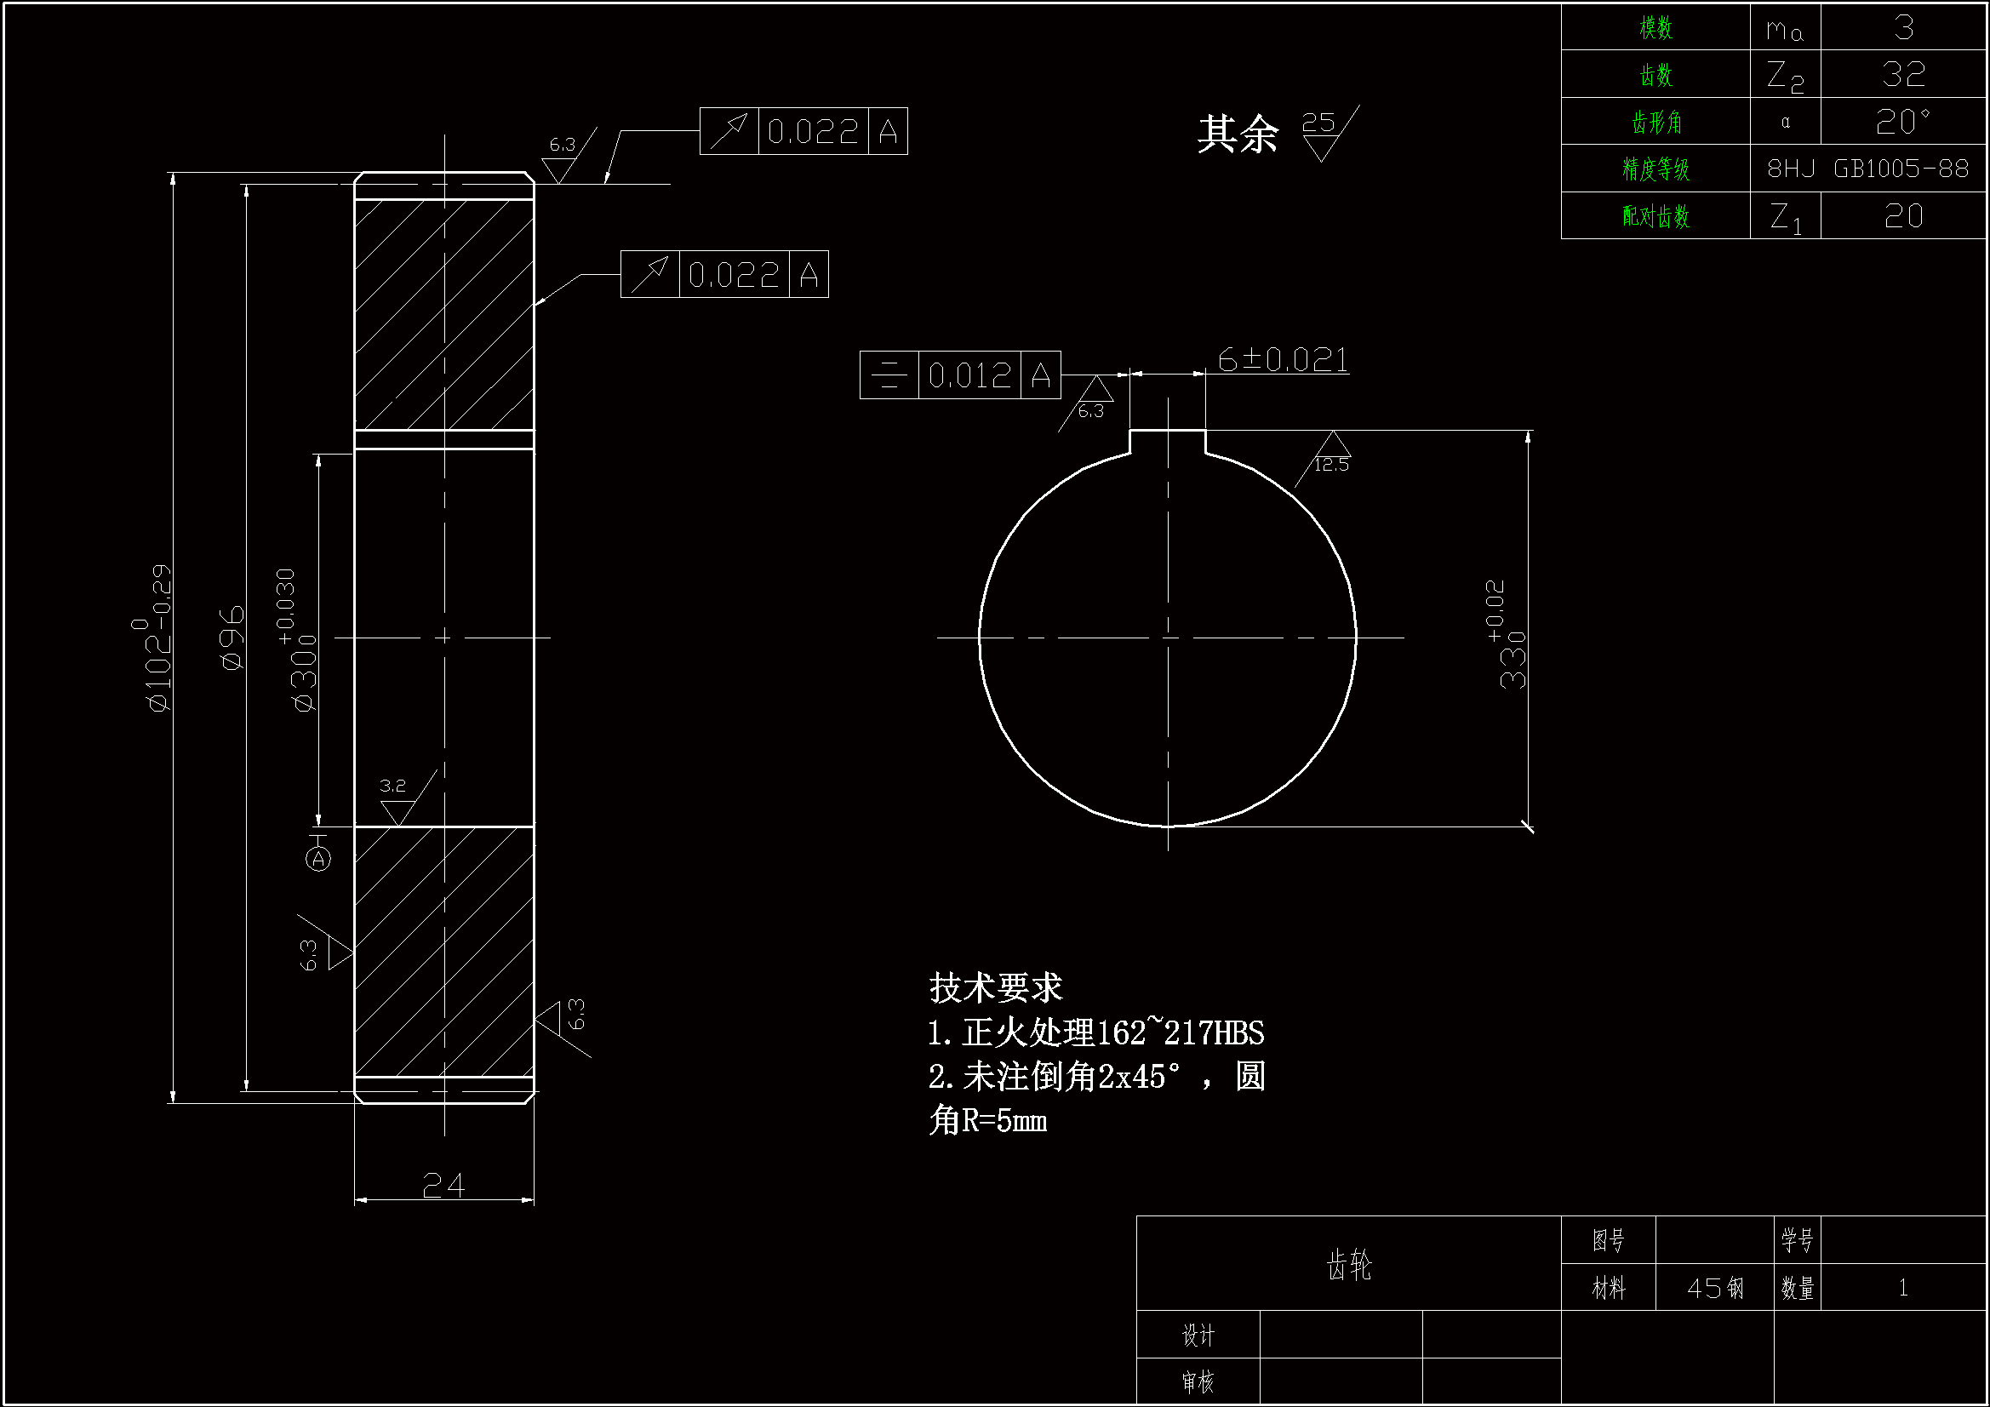Select the 24 width dimension text

click(443, 1184)
